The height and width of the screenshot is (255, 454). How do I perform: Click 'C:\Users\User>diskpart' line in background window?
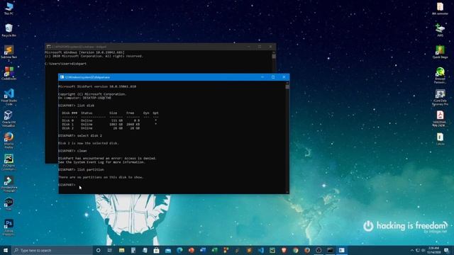(x=66, y=64)
